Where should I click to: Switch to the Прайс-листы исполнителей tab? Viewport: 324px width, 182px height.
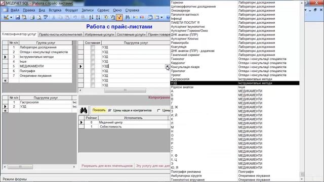60,34
